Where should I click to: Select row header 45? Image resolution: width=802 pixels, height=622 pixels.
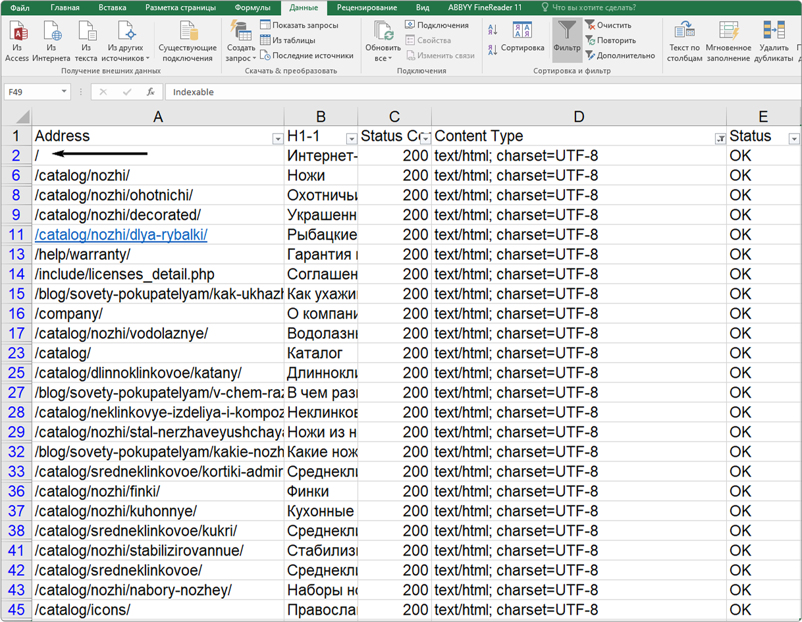tap(16, 609)
